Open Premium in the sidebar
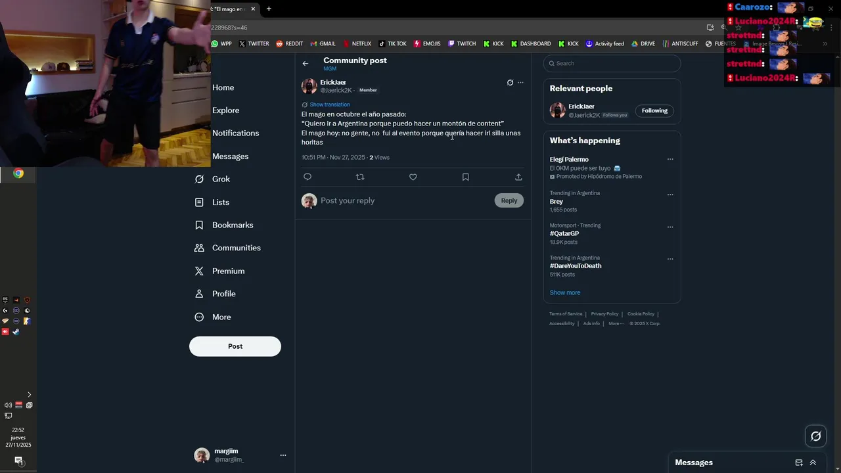 coord(219,271)
